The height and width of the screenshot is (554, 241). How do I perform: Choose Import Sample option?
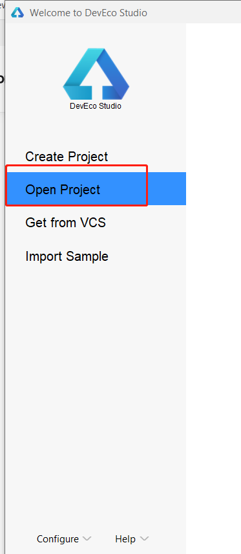click(x=67, y=256)
